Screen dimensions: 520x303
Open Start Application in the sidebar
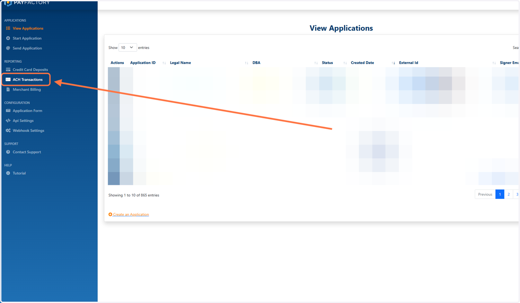(x=27, y=38)
